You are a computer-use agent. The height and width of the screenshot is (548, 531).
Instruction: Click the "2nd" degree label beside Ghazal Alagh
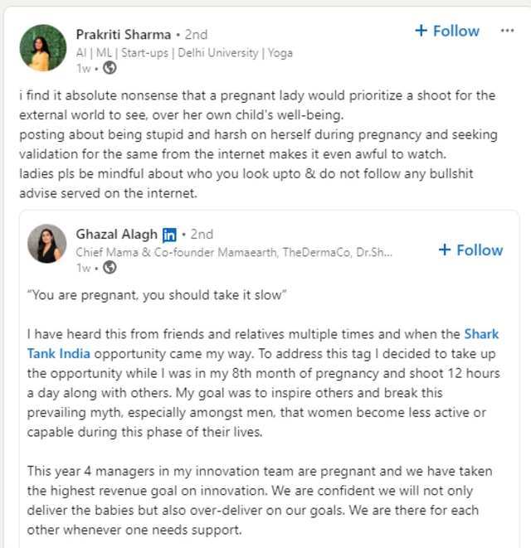click(201, 235)
